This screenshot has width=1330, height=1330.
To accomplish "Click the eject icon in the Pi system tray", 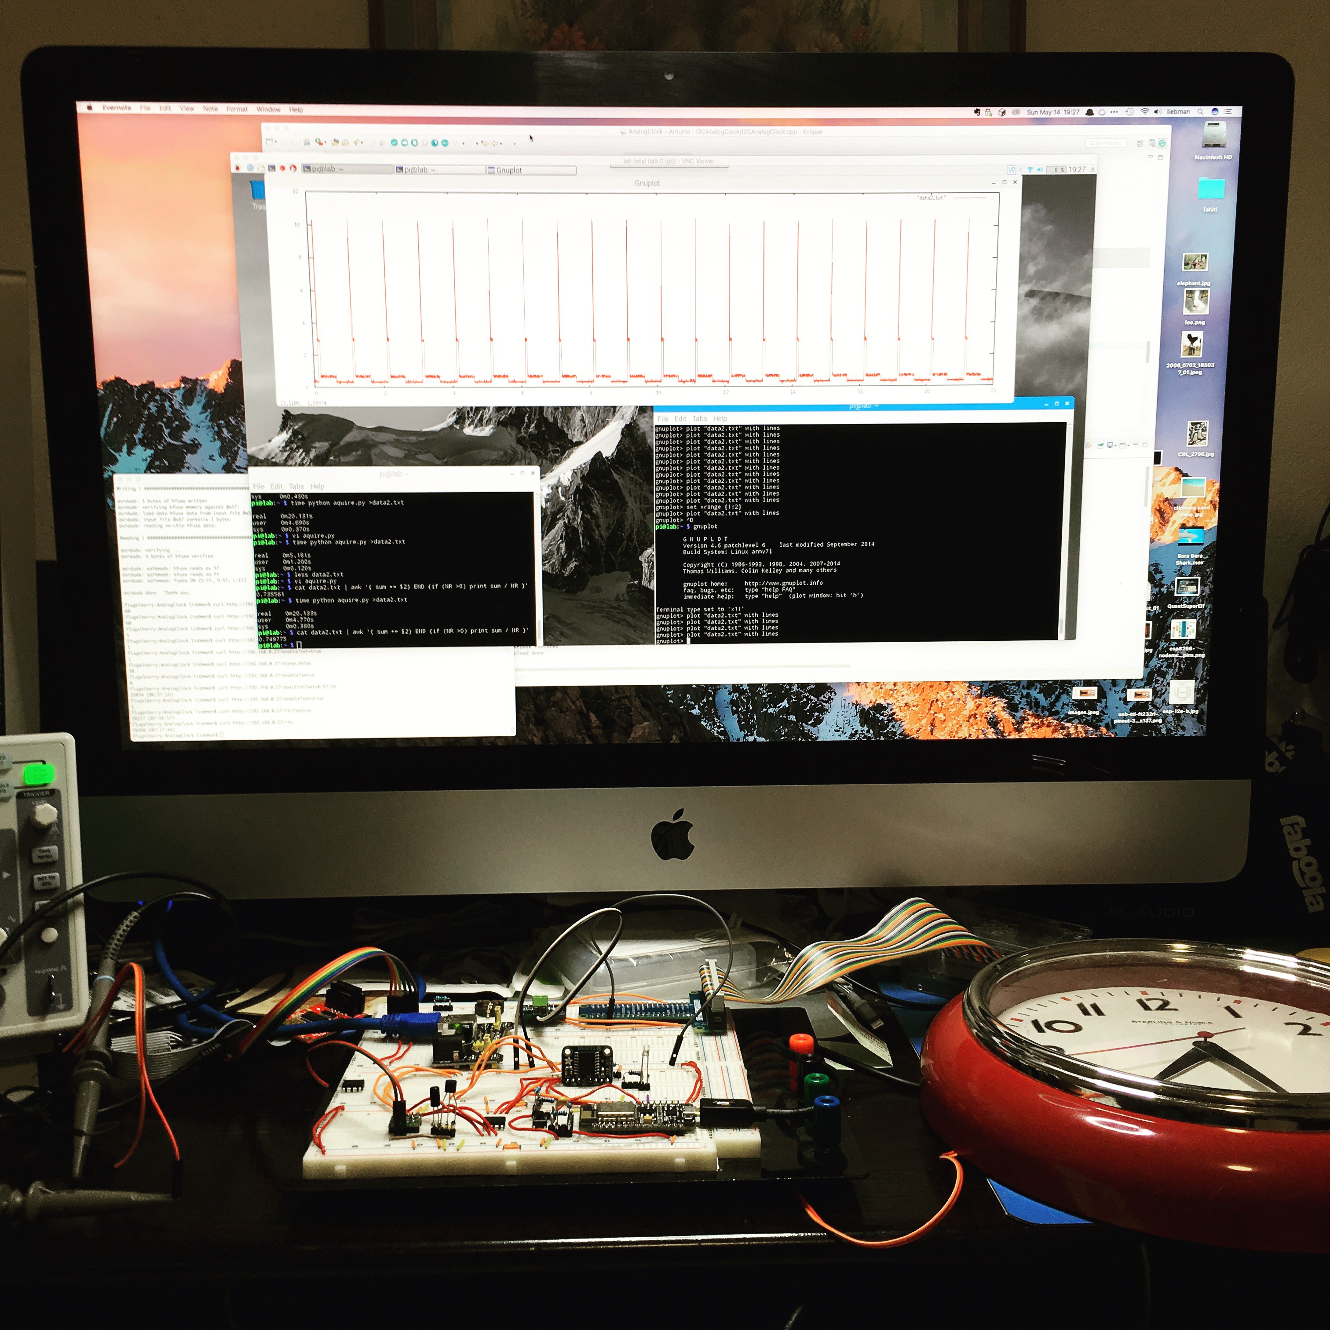I will coord(1092,170).
